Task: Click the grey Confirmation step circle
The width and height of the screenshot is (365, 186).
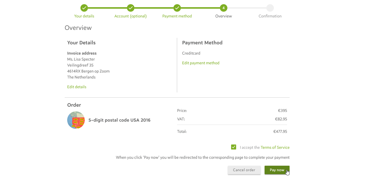Action: pyautogui.click(x=270, y=8)
